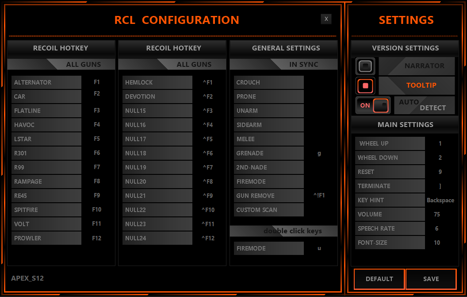Click the WHEEL UP setting
This screenshot has width=467, height=297.
(390, 143)
